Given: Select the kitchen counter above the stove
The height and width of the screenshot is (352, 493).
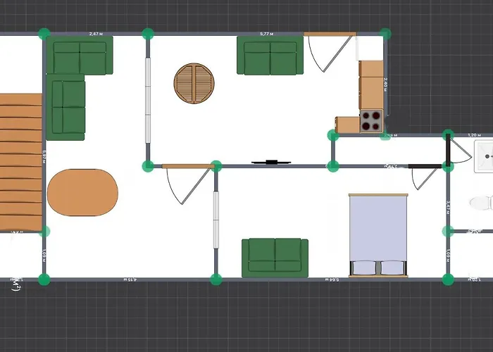Looking at the screenshot, I should point(371,84).
